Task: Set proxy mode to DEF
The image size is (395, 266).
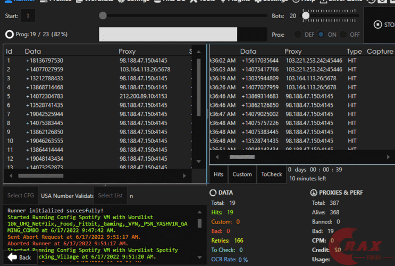Action: pos(298,35)
